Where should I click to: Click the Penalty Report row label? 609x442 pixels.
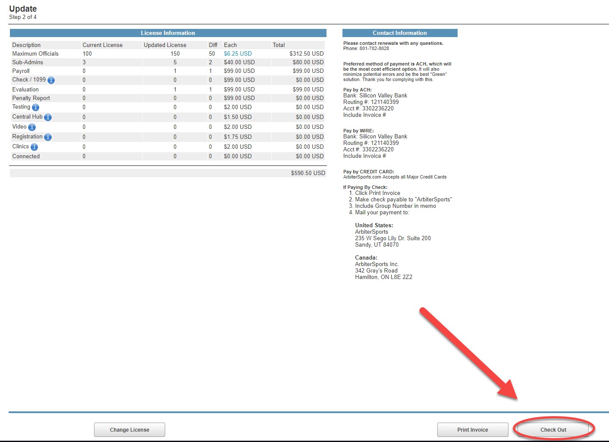coord(31,98)
